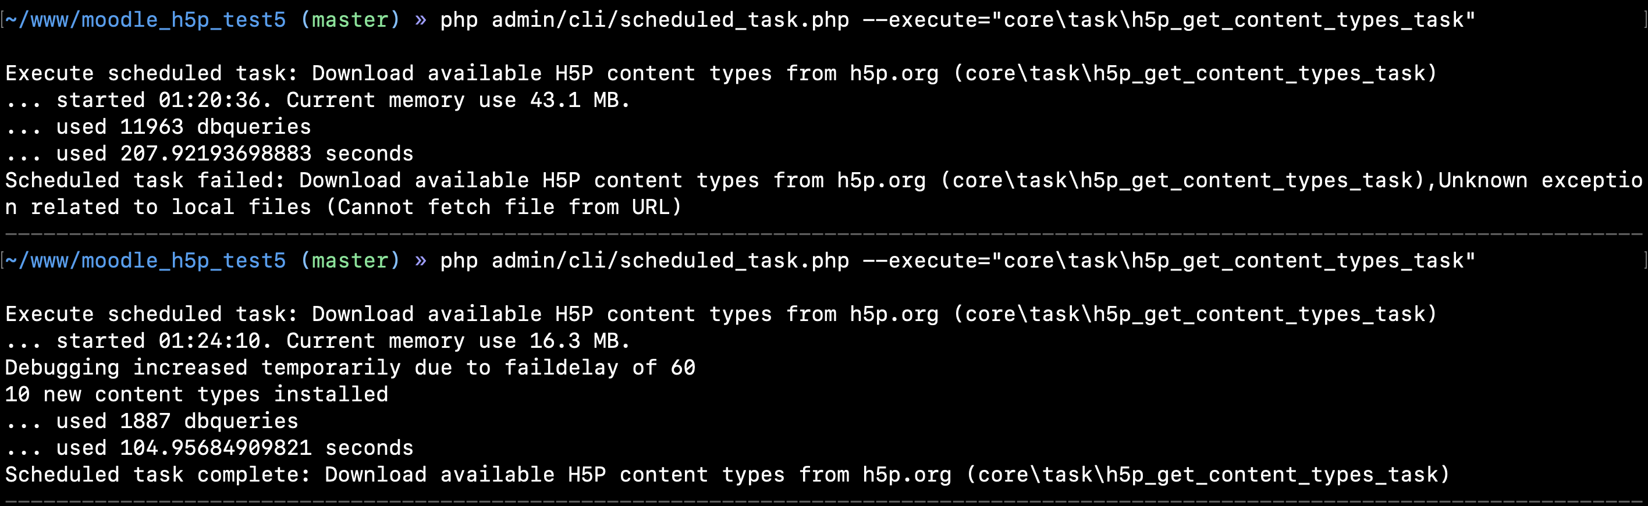Screen dimensions: 1648x506
Task: Click the '10 new content types installed' line
Action: tap(197, 394)
